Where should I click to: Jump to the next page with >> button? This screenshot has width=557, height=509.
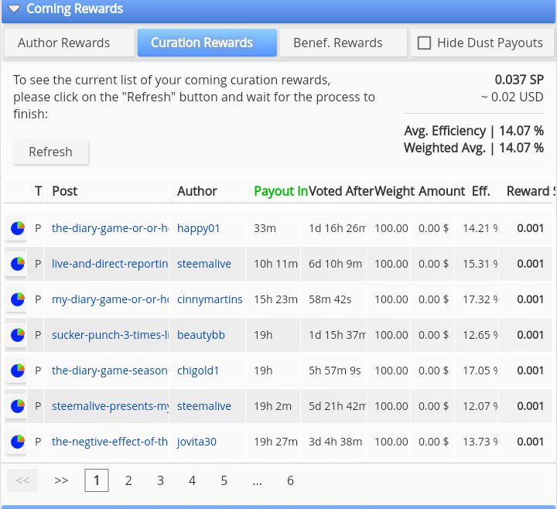[61, 480]
